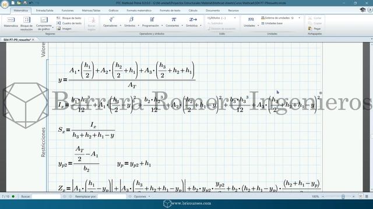This screenshot has height=209, width=373.
Task: Click the page view icon in status bar
Action: (x=361, y=196)
